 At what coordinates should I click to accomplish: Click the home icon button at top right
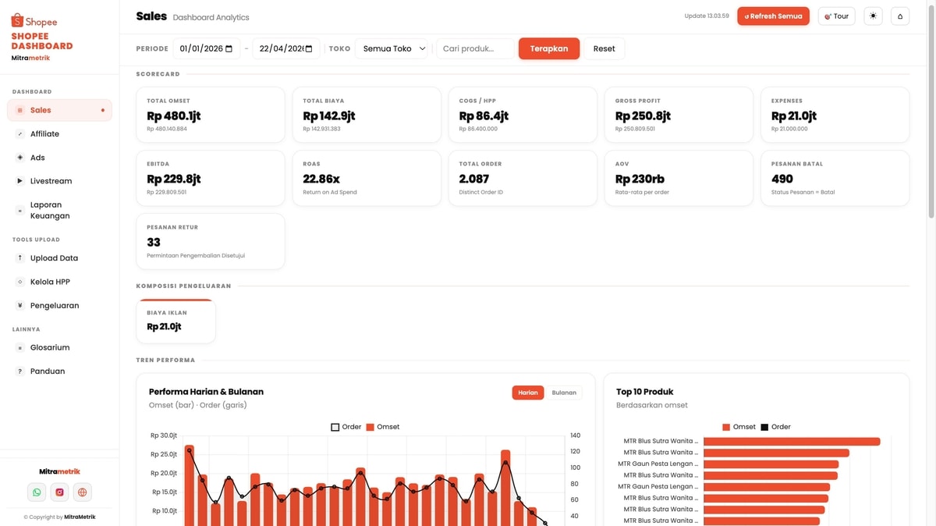[x=899, y=16]
